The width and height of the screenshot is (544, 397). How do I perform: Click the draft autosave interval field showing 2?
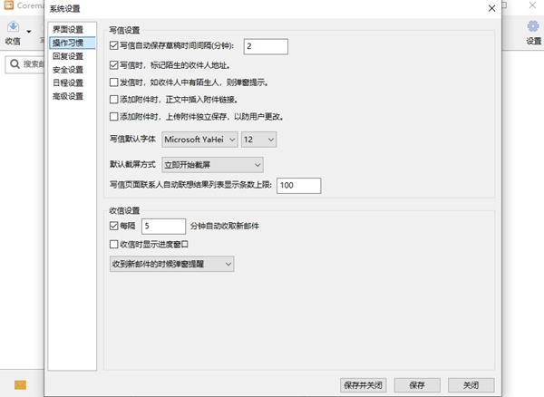point(266,46)
